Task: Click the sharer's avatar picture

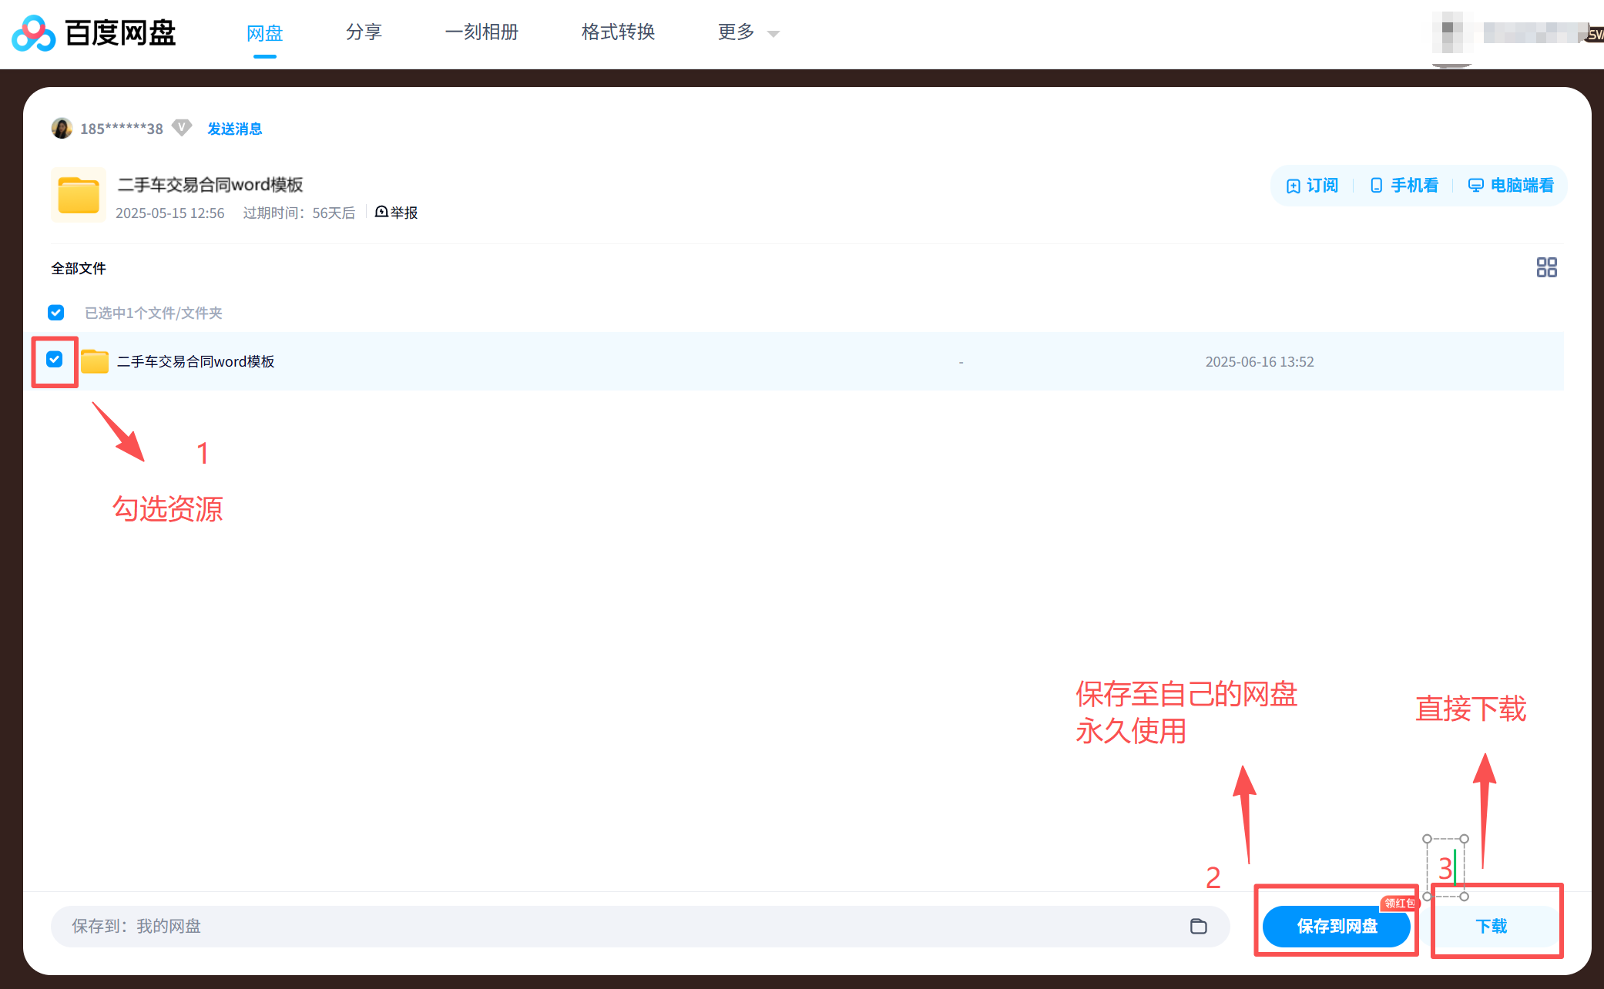Action: point(62,129)
